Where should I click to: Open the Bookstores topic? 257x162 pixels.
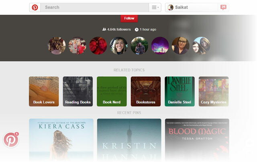pyautogui.click(x=146, y=91)
